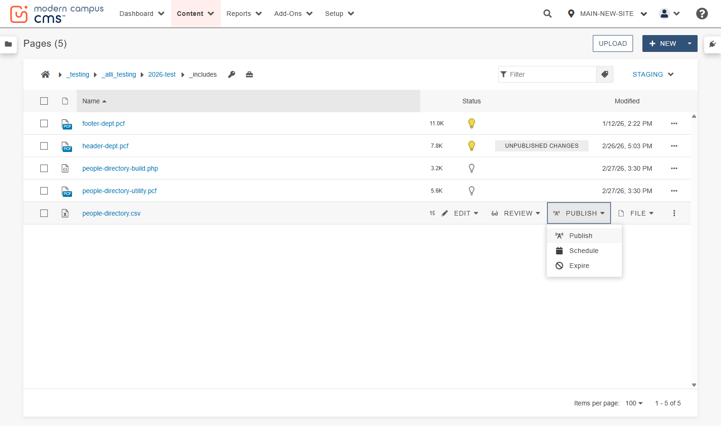Open the MAIN-NEW-SITE site selector

607,14
